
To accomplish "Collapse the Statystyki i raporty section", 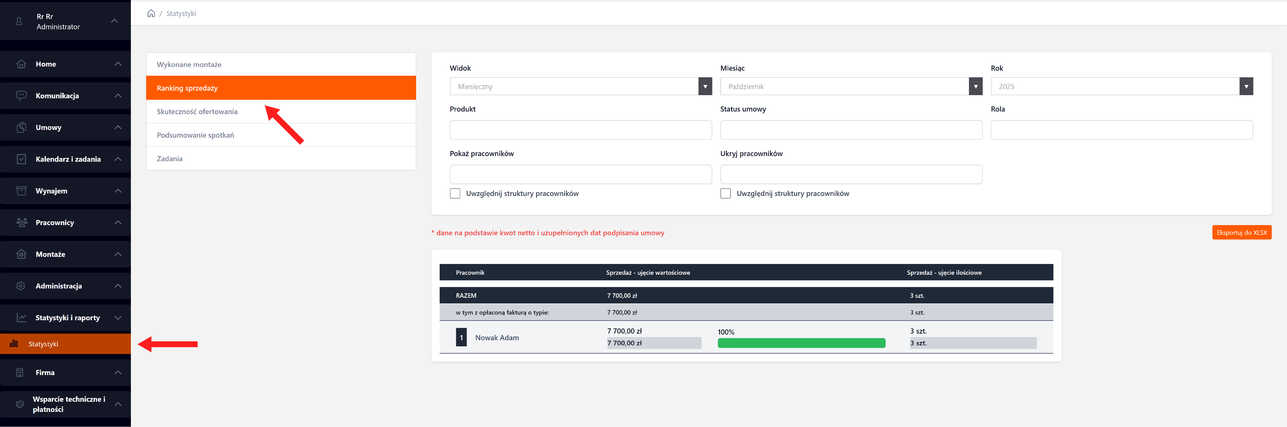I will tap(118, 318).
